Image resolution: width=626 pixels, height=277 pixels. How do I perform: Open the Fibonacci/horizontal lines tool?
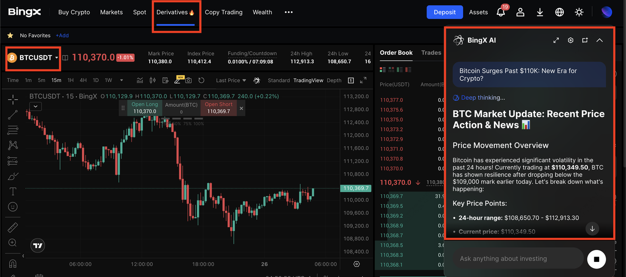point(13,130)
